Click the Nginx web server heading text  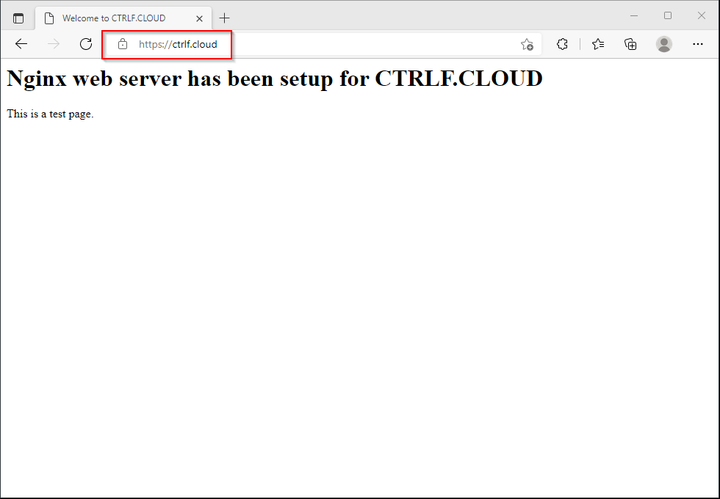coord(274,79)
